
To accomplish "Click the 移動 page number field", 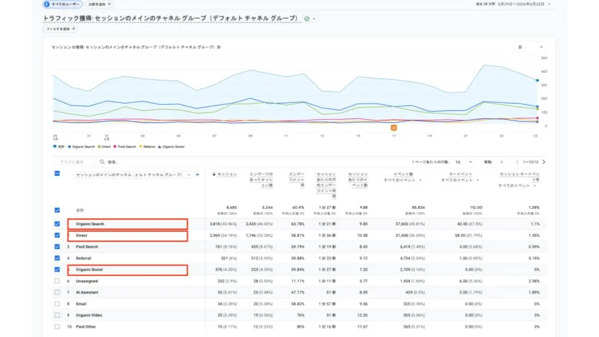I will coord(502,162).
